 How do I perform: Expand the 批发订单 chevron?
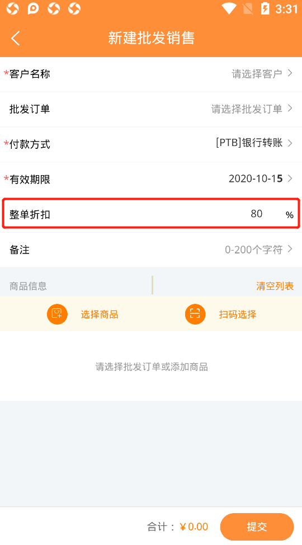pyautogui.click(x=290, y=109)
